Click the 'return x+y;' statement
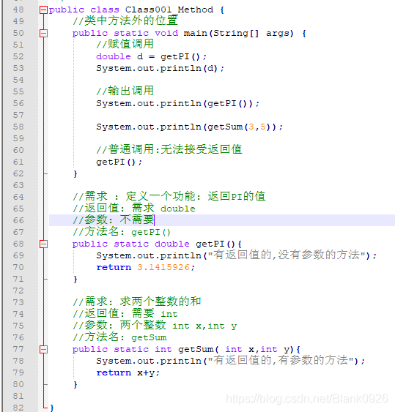Screen dimensions: 395x412 click(128, 373)
